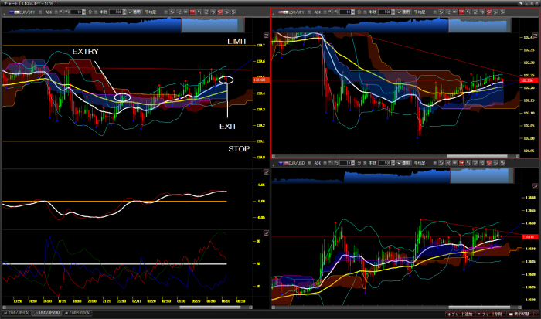Image resolution: width=541 pixels, height=319 pixels.
Task: Click the N icon on USD/JPY chart
Action: click(x=535, y=36)
